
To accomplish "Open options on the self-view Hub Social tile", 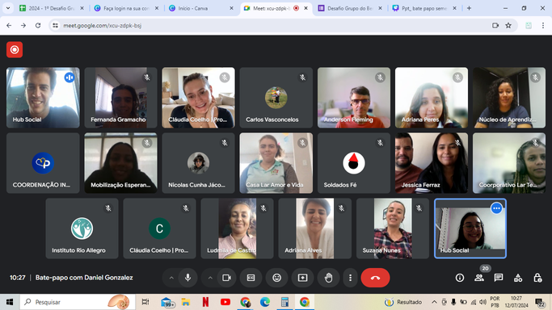I will (x=496, y=208).
